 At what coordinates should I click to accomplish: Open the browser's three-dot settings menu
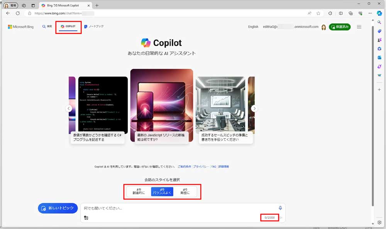click(x=370, y=13)
